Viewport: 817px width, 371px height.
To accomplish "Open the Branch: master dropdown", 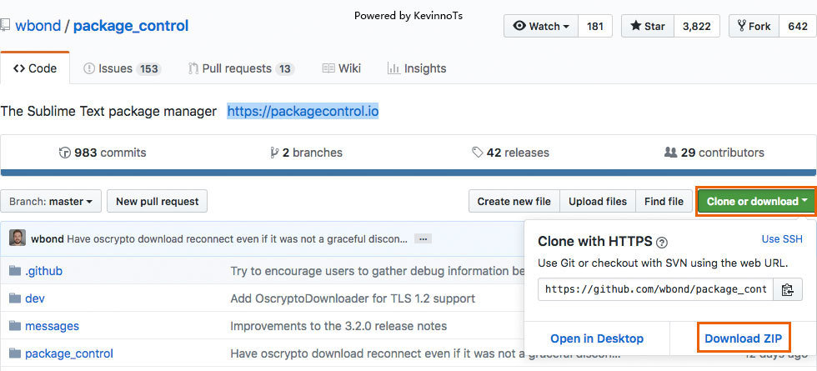I will tap(51, 201).
